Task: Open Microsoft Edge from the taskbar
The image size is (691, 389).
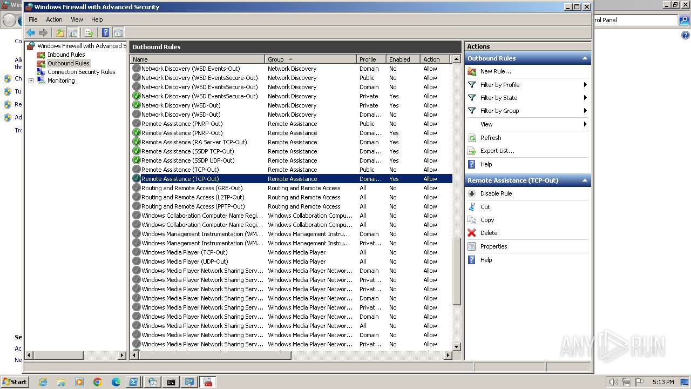Action: point(116,382)
